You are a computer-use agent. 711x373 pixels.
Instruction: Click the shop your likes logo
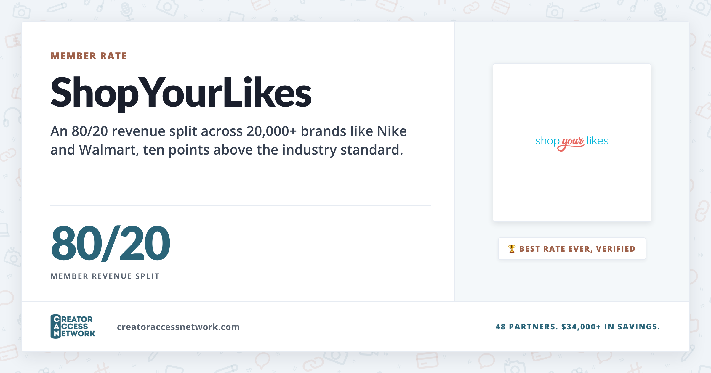572,143
